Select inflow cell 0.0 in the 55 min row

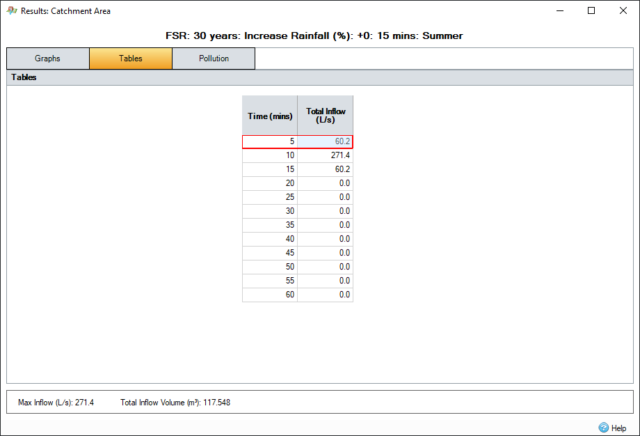click(326, 280)
